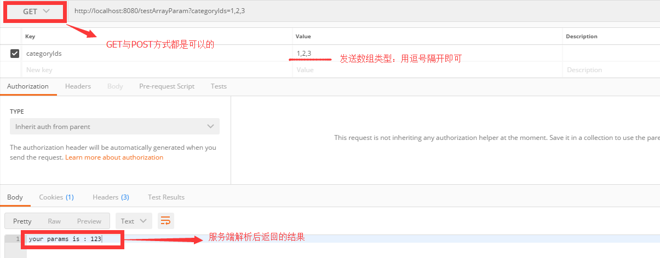Viewport: 660px width, 258px height.
Task: Click the response line 'your params is : 123'
Action: pyautogui.click(x=65, y=239)
